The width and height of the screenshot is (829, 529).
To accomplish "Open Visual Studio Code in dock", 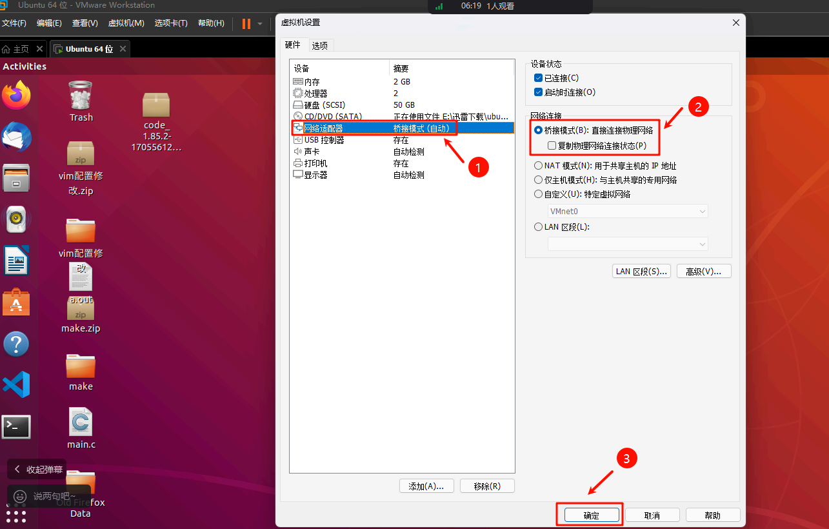I will (16, 385).
